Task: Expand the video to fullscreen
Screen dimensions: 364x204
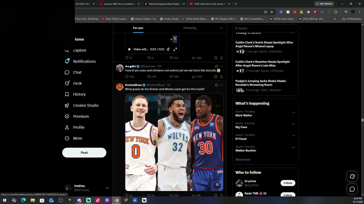Action: (x=175, y=49)
